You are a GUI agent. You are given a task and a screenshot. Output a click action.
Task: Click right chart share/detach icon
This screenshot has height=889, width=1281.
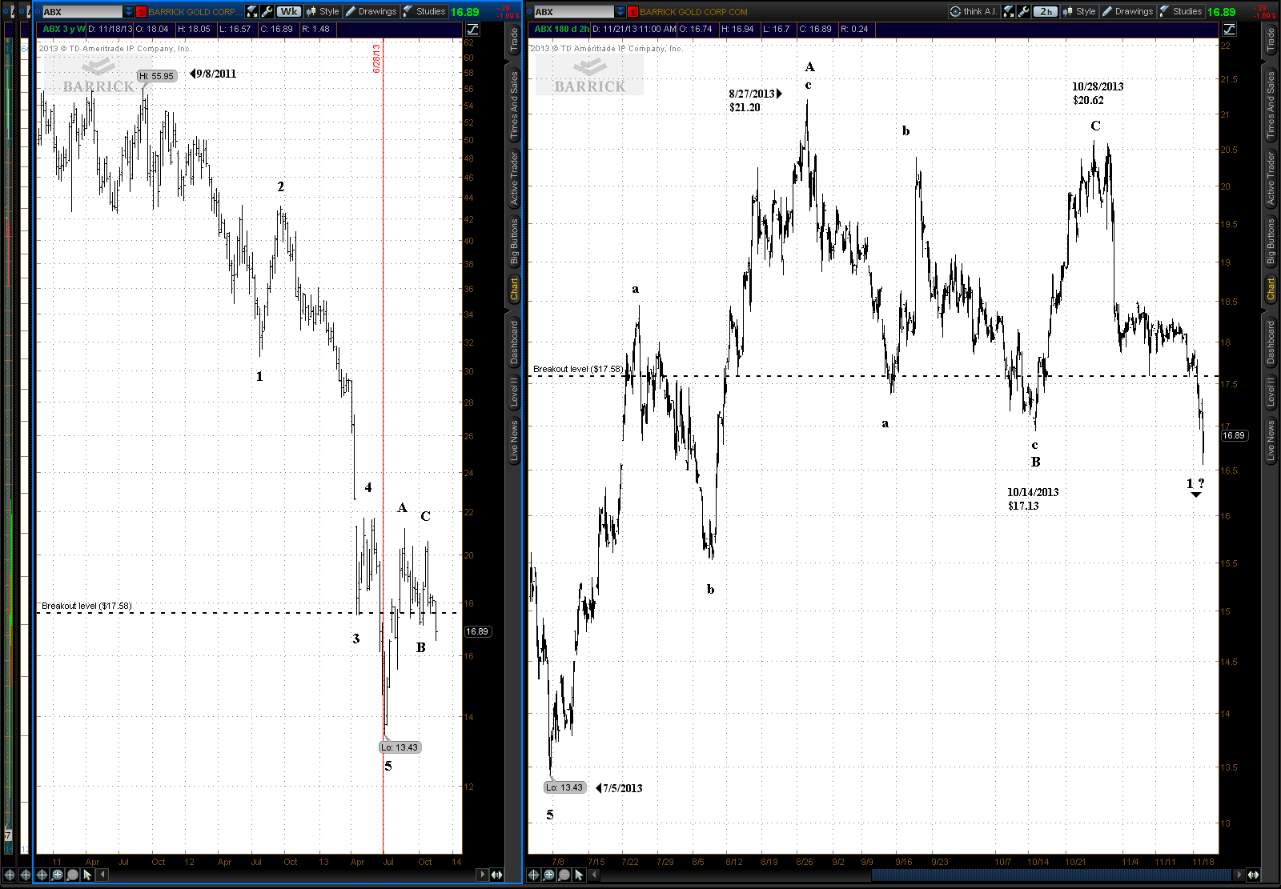[1009, 11]
